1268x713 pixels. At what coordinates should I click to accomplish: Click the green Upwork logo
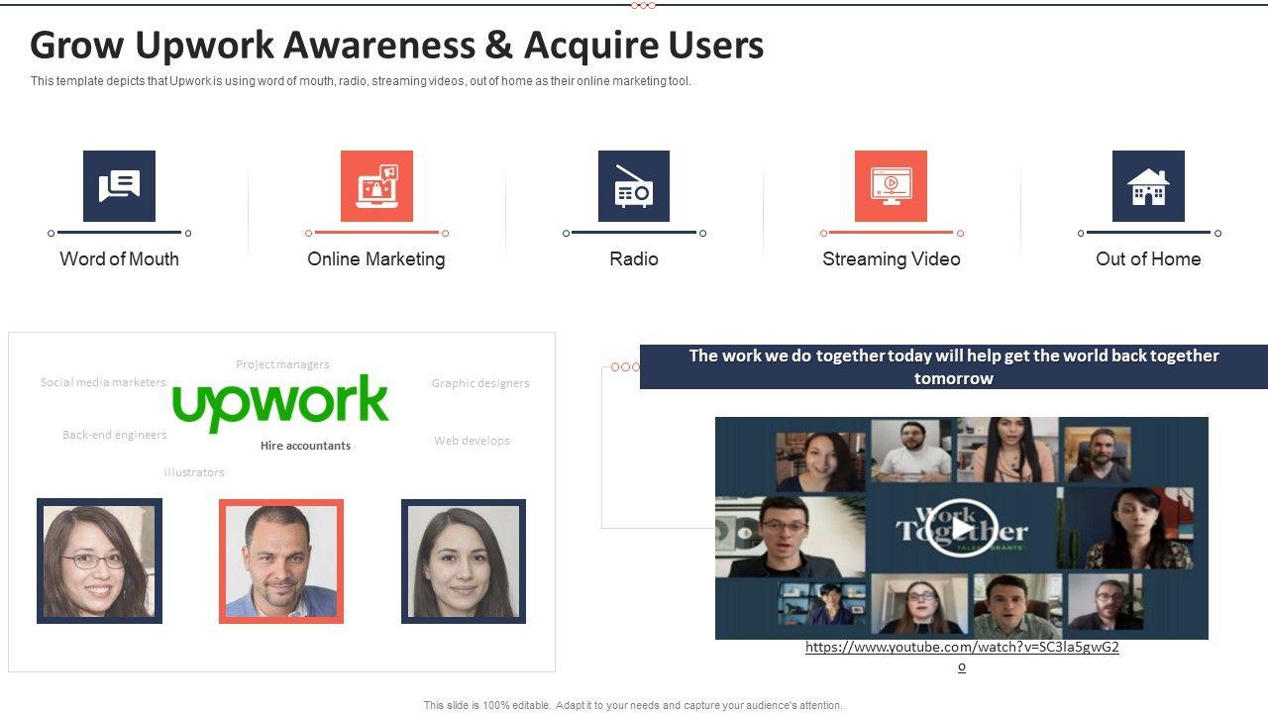[x=280, y=402]
